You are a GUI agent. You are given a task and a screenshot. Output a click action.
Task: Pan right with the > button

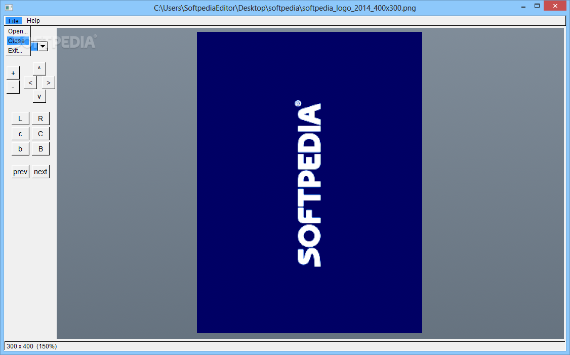(49, 83)
